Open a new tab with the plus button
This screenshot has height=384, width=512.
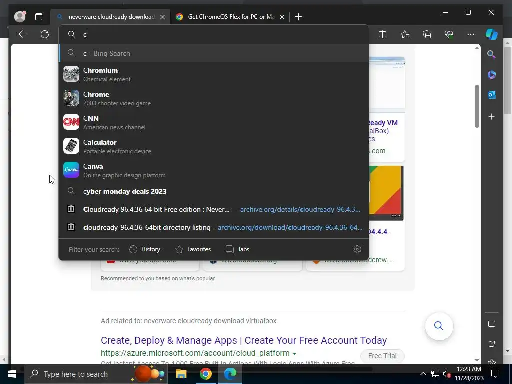click(298, 17)
